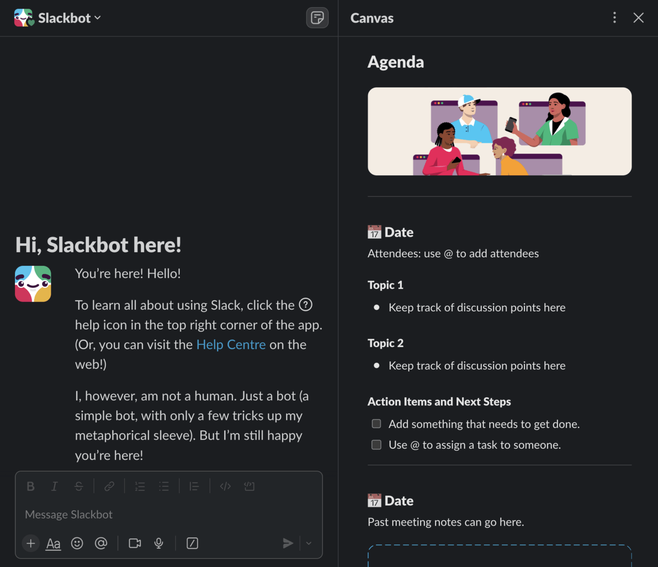This screenshot has height=567, width=658.
Task: Toggle the Aa formatting toolbar
Action: point(53,544)
